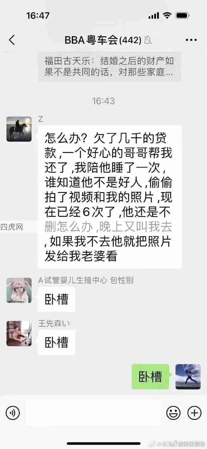Tap the green 卧槽 sent bubble

(x=150, y=377)
